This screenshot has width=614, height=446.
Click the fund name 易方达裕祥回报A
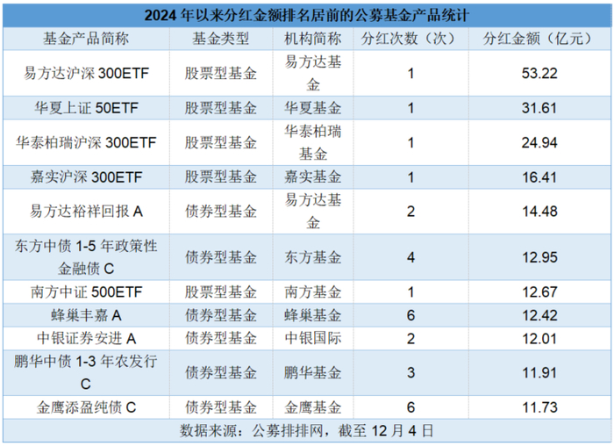pyautogui.click(x=86, y=212)
